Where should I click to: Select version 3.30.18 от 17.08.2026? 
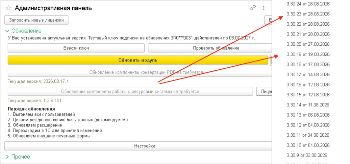308,65
